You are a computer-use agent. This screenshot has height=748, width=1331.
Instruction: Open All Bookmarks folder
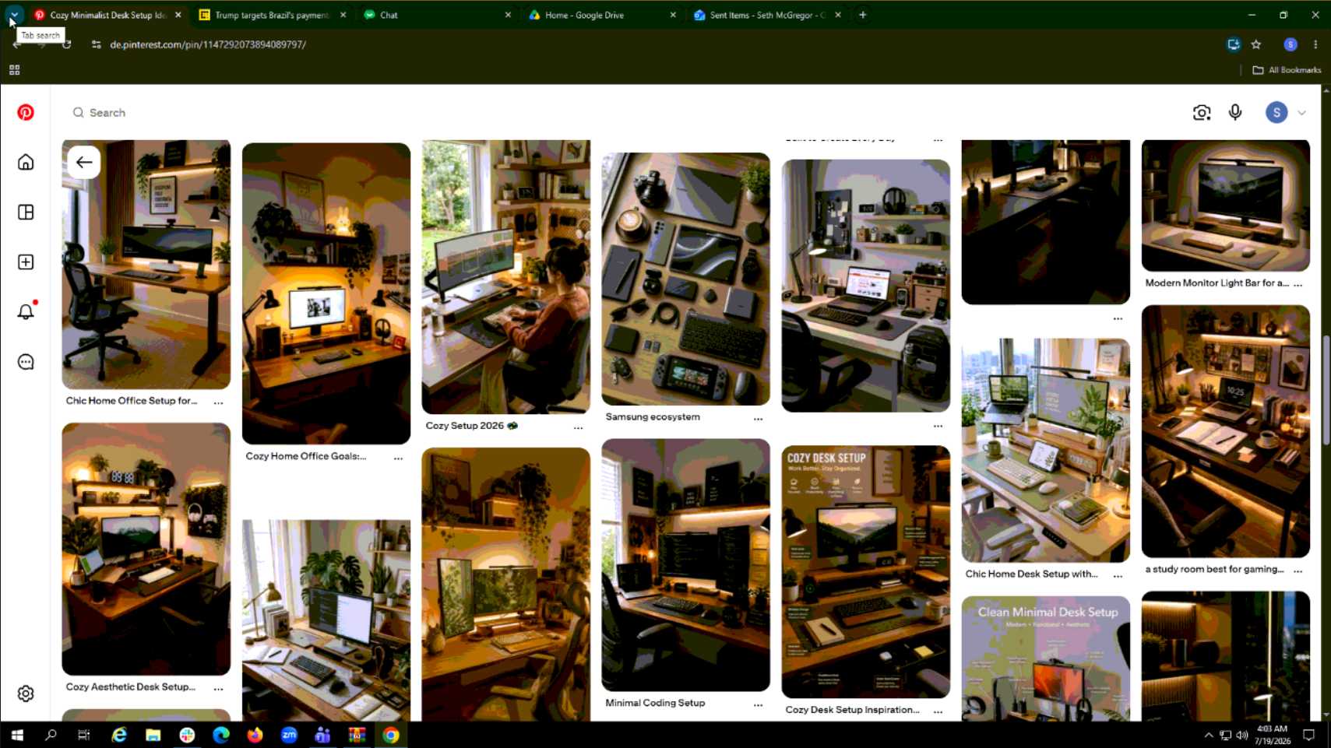pyautogui.click(x=1287, y=70)
